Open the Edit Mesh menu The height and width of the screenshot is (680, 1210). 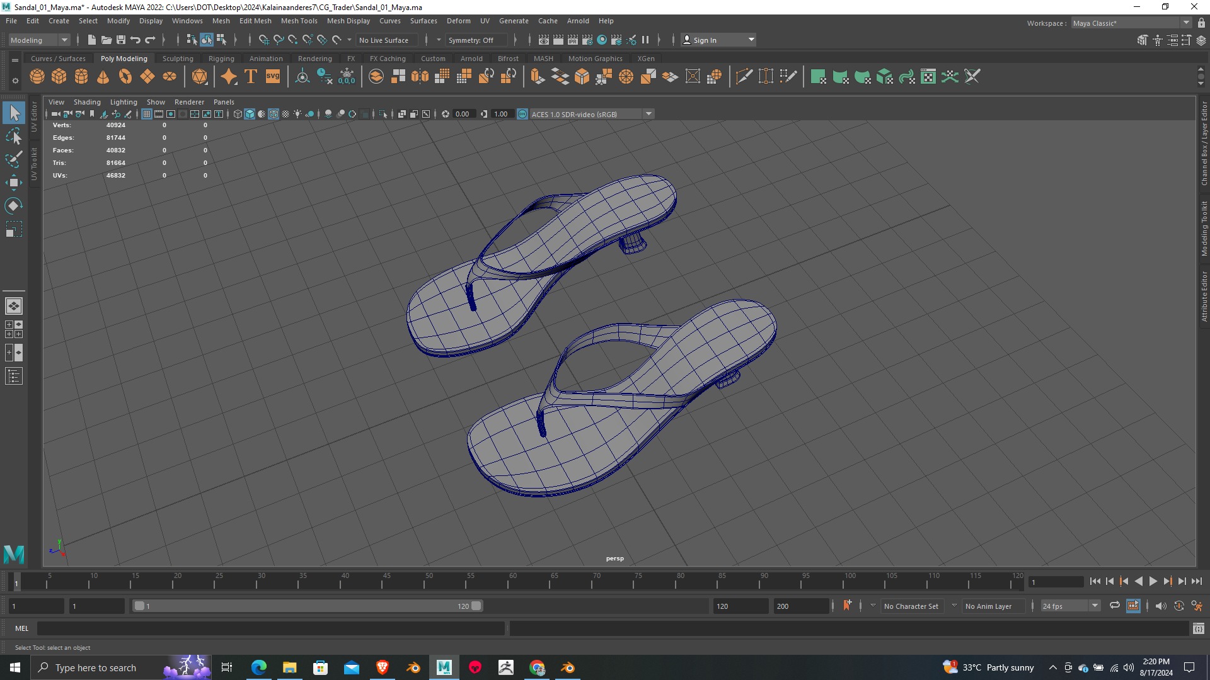pos(255,21)
